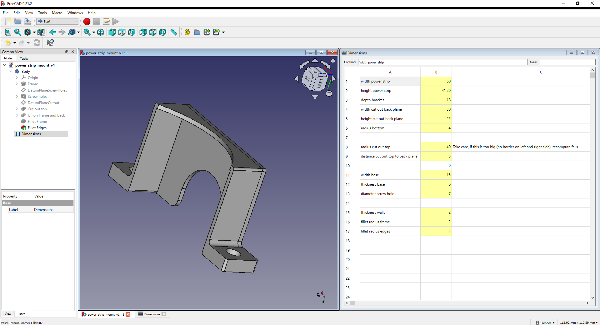Go to the previous view with the back arrow
600x325 pixels.
tap(52, 32)
